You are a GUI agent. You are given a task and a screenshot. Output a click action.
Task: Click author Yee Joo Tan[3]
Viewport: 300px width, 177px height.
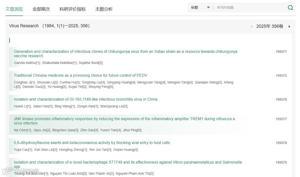pos(100,150)
